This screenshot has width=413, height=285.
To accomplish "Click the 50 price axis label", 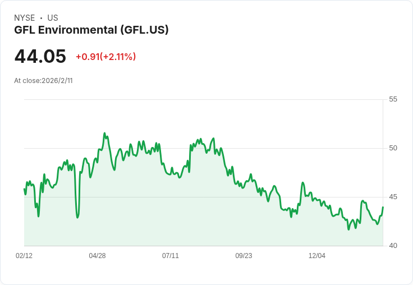I will [x=393, y=148].
